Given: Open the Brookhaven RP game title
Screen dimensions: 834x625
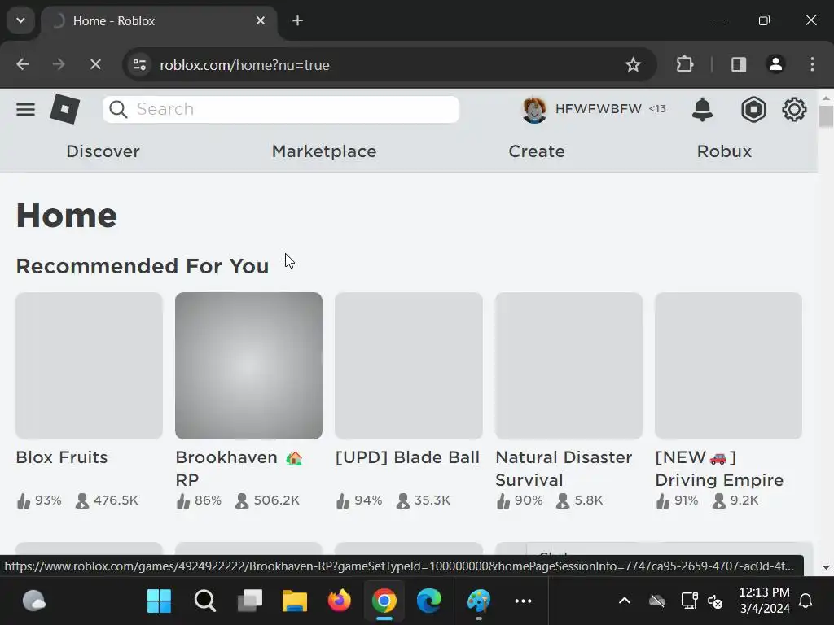Looking at the screenshot, I should [x=239, y=468].
